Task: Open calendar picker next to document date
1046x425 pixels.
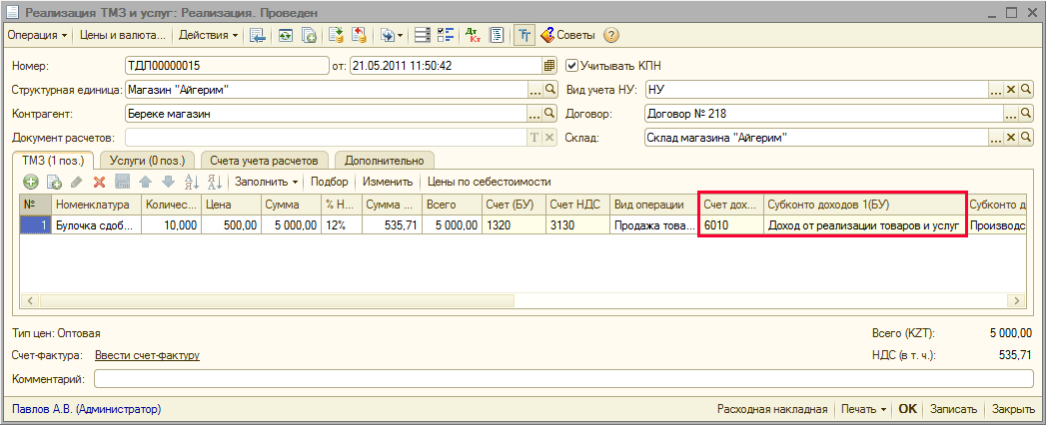Action: [548, 66]
